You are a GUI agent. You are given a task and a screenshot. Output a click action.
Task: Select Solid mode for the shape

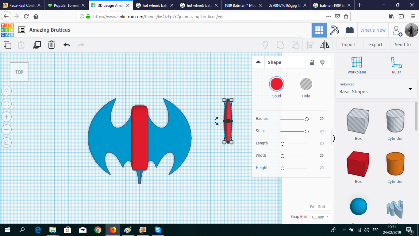276,84
